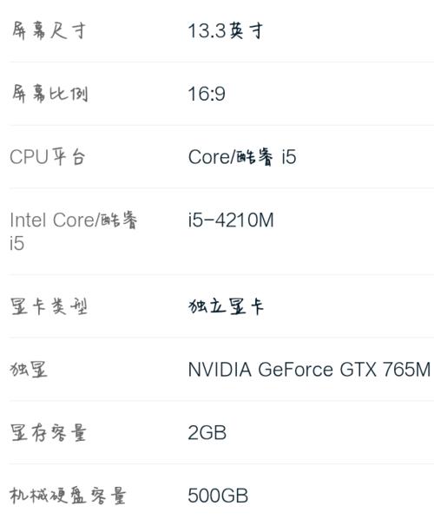Select the Core/酷睿 i5 value
Screen dimensions: 434x519
242,156
